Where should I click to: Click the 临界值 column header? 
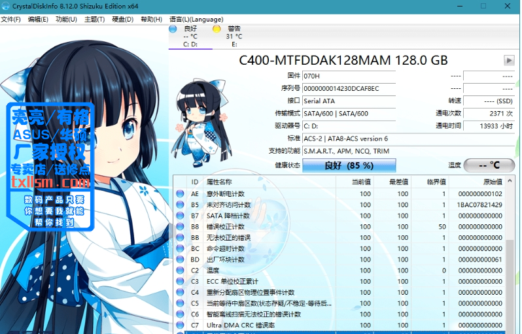pos(430,182)
